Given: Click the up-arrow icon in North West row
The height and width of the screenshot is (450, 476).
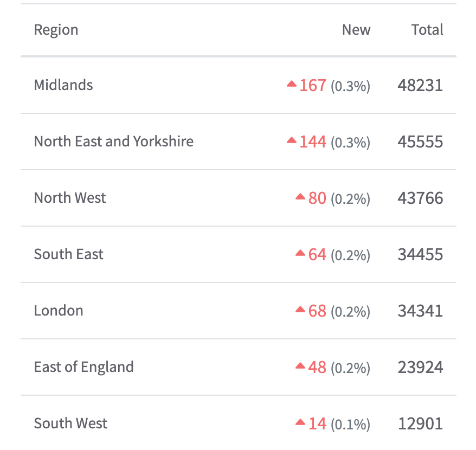Looking at the screenshot, I should click(x=300, y=197).
